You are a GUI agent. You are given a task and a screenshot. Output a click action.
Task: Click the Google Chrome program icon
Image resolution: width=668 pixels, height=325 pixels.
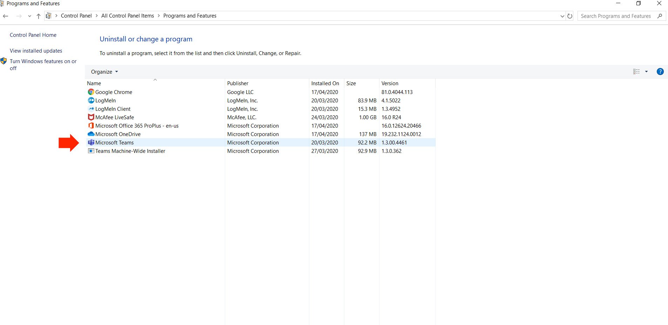91,92
